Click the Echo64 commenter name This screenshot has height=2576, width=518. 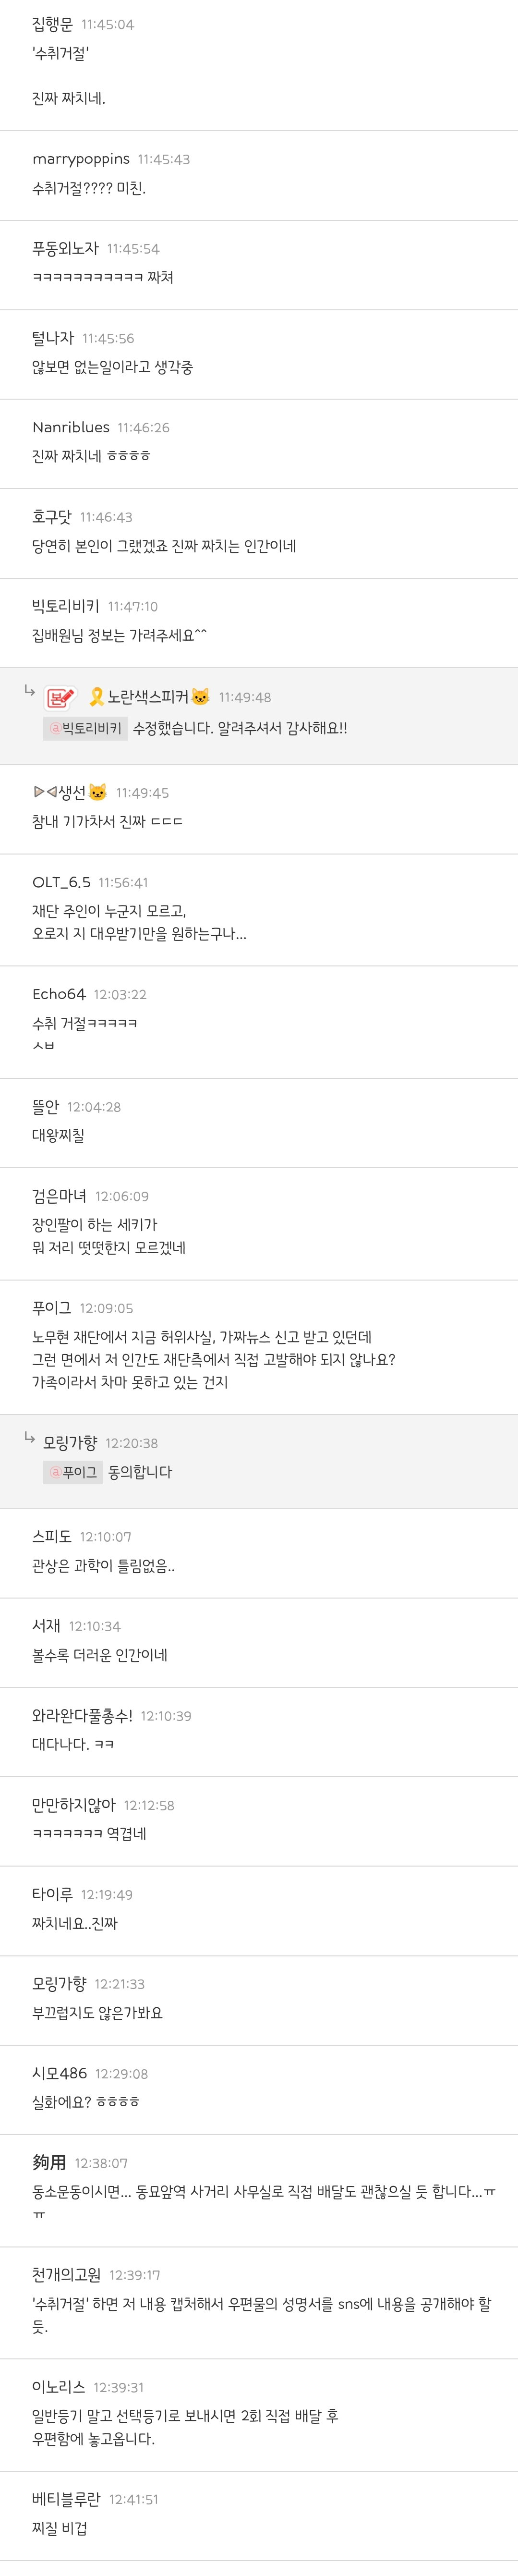point(59,994)
